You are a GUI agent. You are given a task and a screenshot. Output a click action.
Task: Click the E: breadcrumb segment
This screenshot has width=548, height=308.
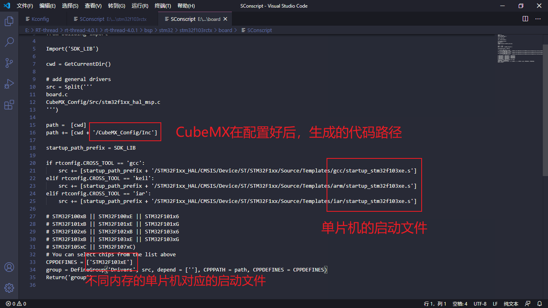(x=27, y=30)
